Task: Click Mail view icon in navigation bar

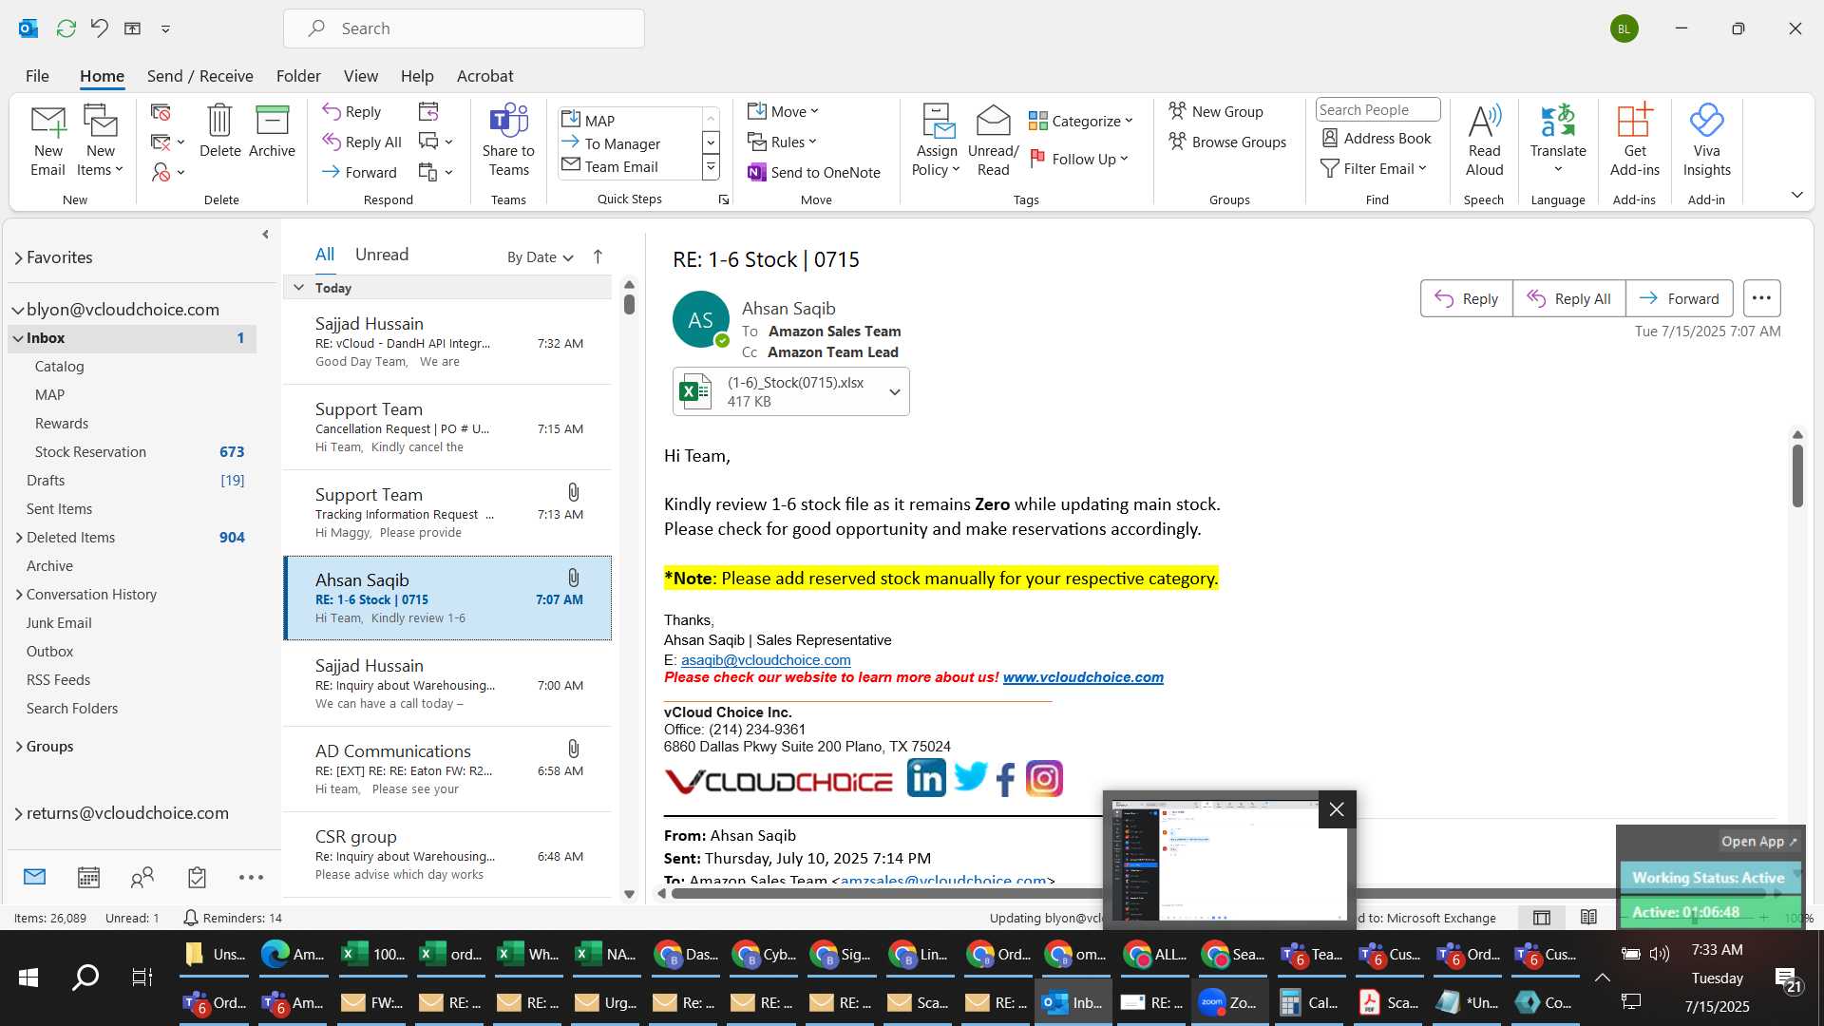Action: [x=34, y=876]
